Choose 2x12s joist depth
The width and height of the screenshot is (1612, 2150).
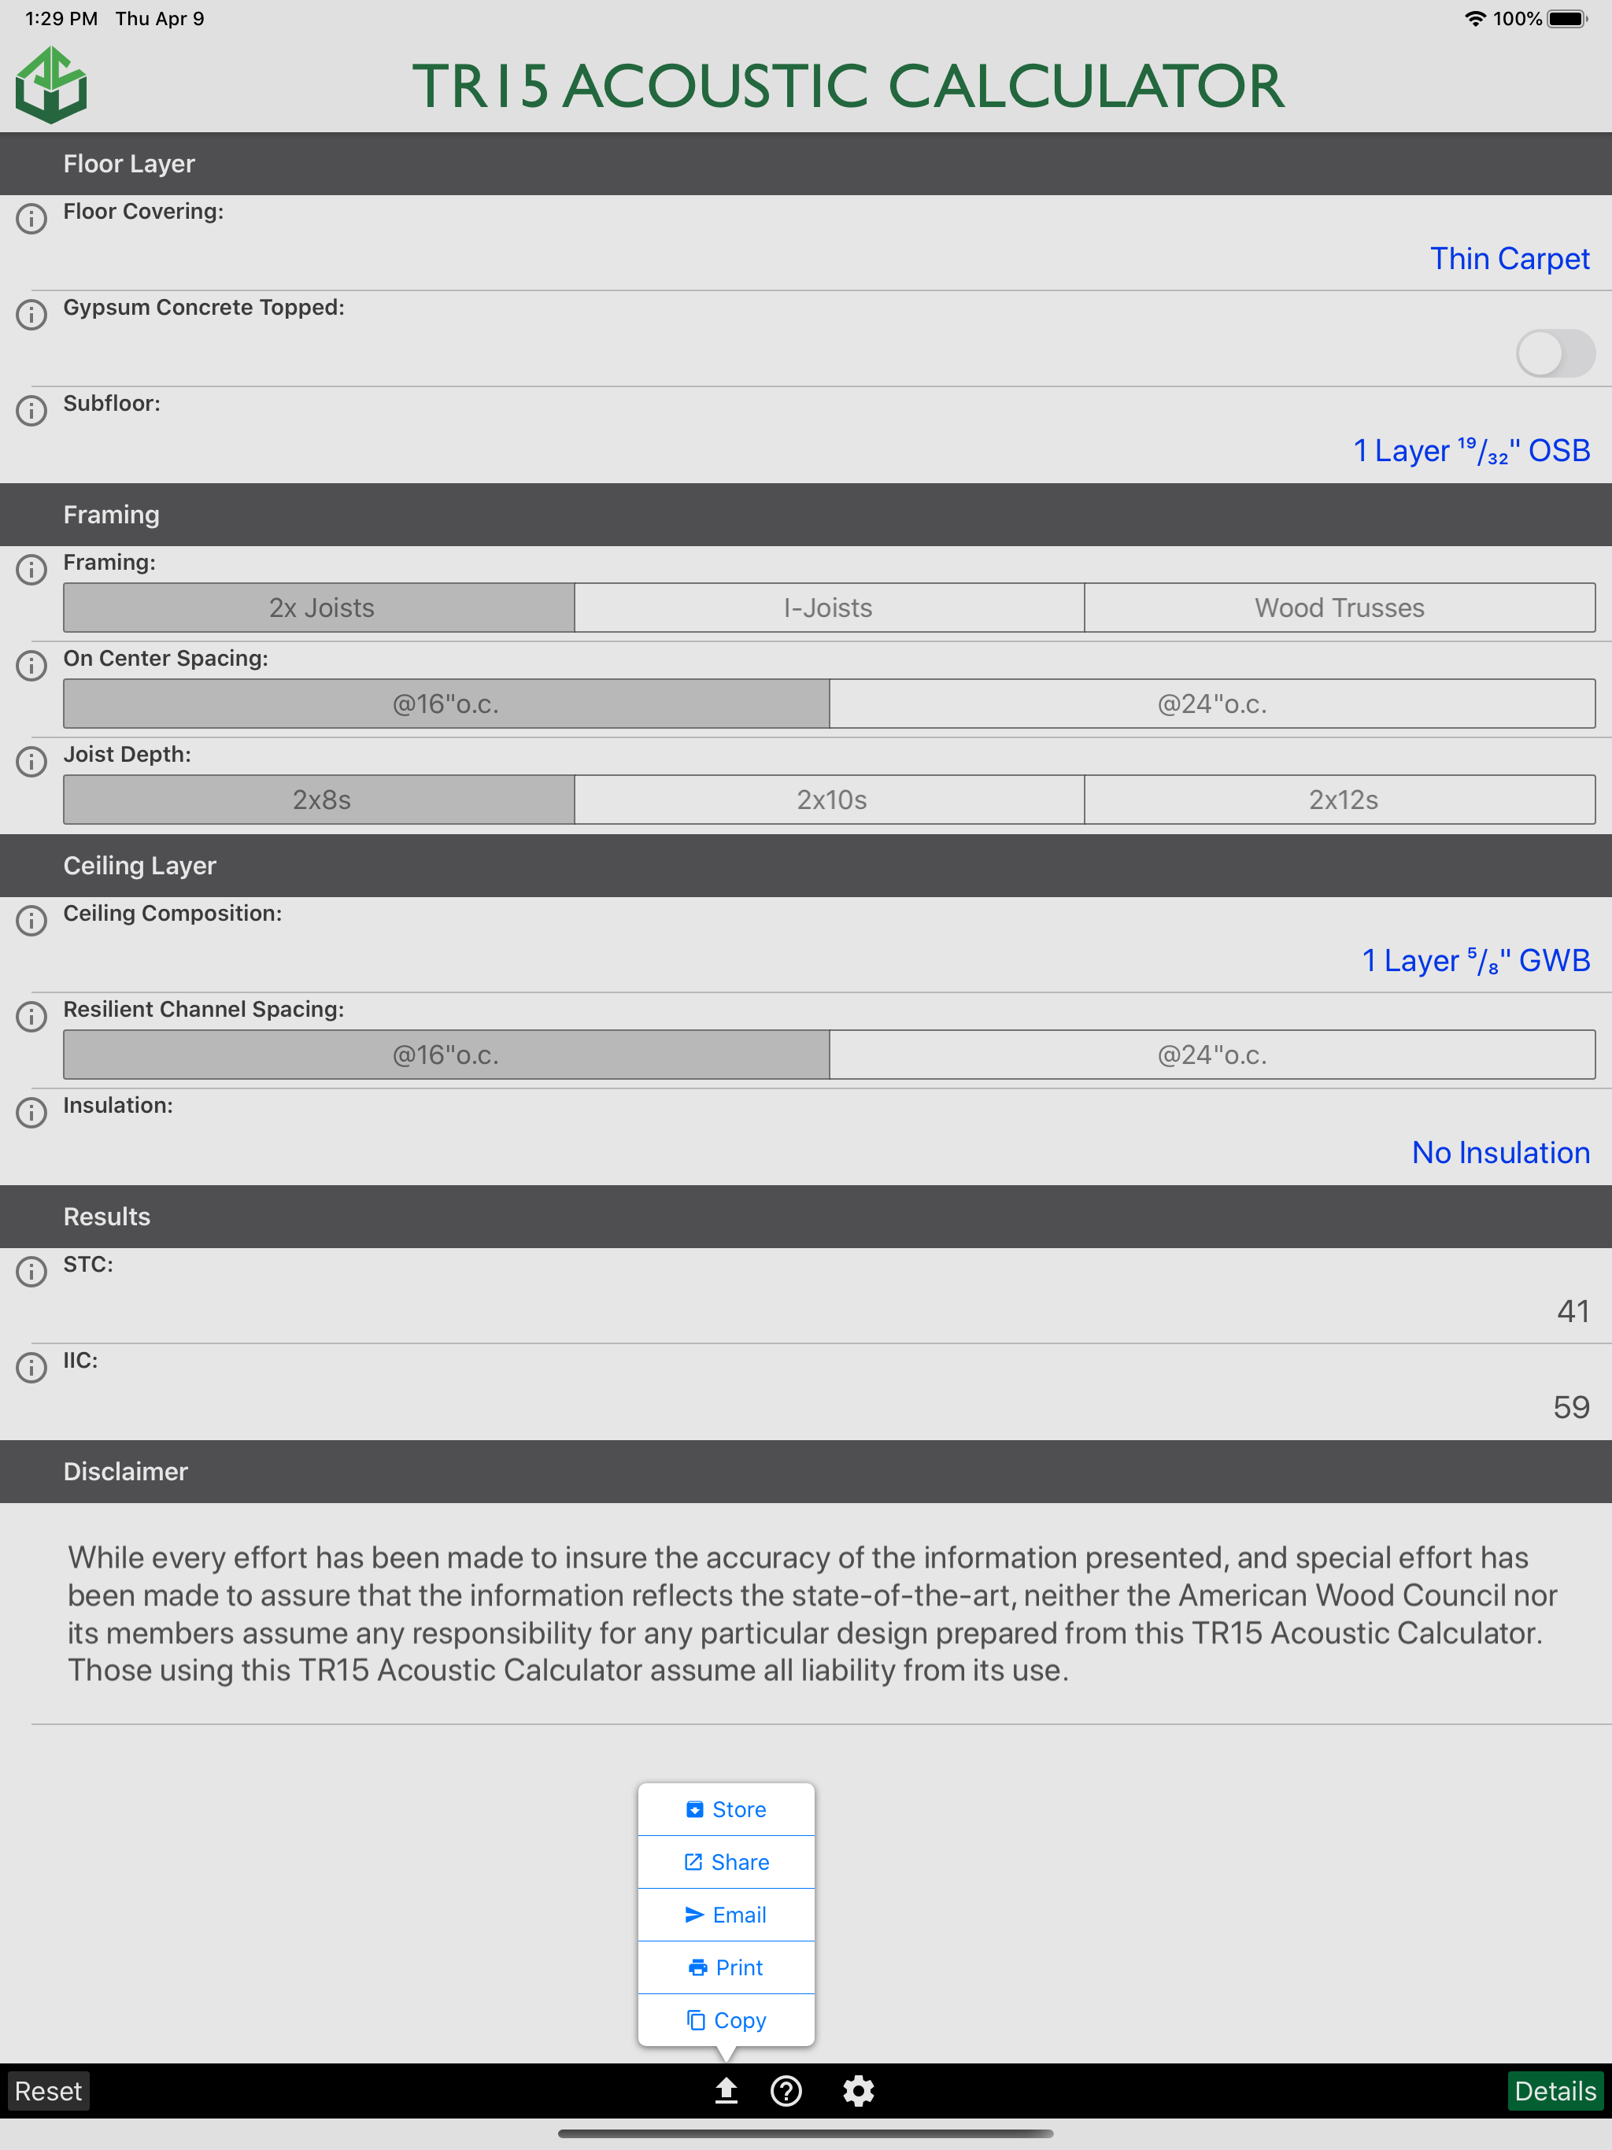(1340, 800)
